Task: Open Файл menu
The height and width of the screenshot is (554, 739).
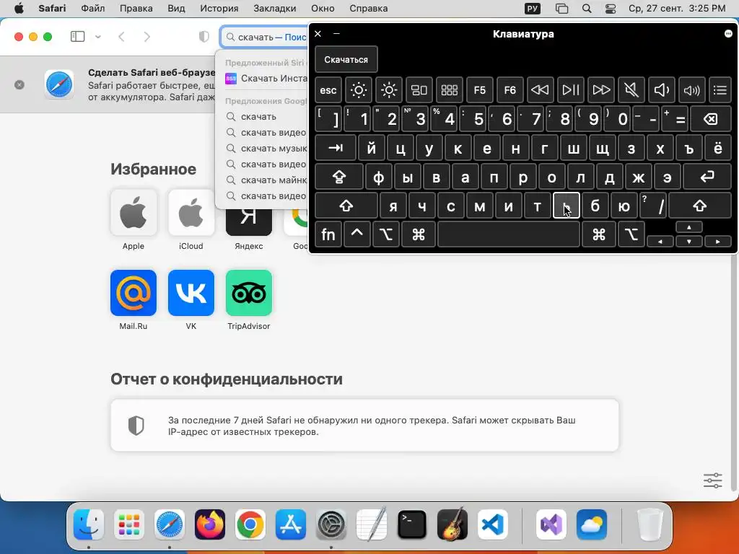Action: pos(93,9)
